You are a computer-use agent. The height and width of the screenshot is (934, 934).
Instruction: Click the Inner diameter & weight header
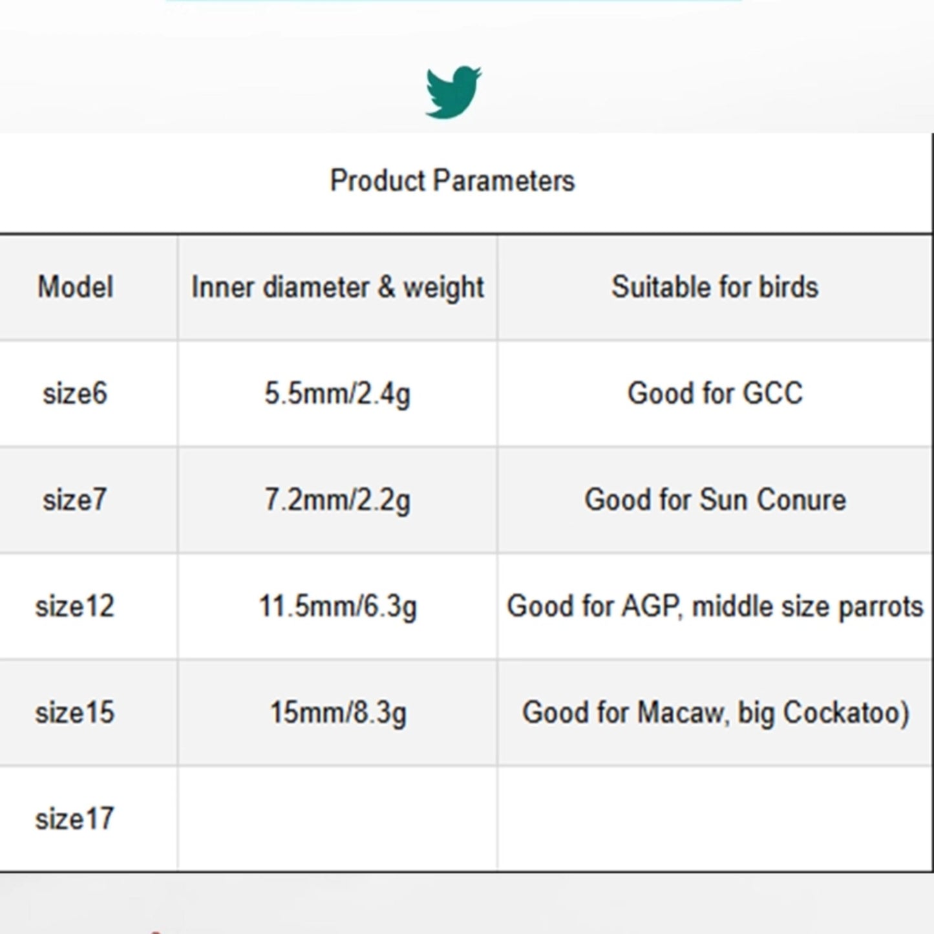tap(337, 287)
